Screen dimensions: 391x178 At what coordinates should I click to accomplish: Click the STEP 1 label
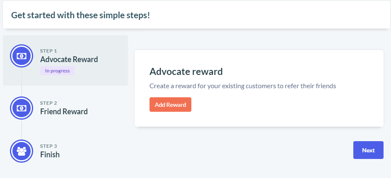pyautogui.click(x=48, y=51)
